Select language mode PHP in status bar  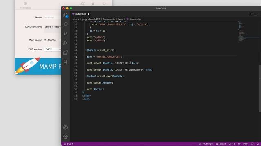(x=246, y=144)
